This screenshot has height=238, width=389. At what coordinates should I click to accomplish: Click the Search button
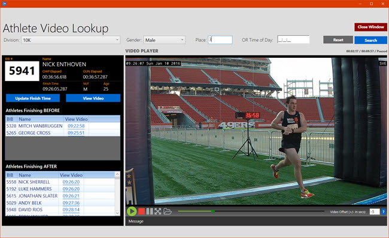click(x=370, y=40)
